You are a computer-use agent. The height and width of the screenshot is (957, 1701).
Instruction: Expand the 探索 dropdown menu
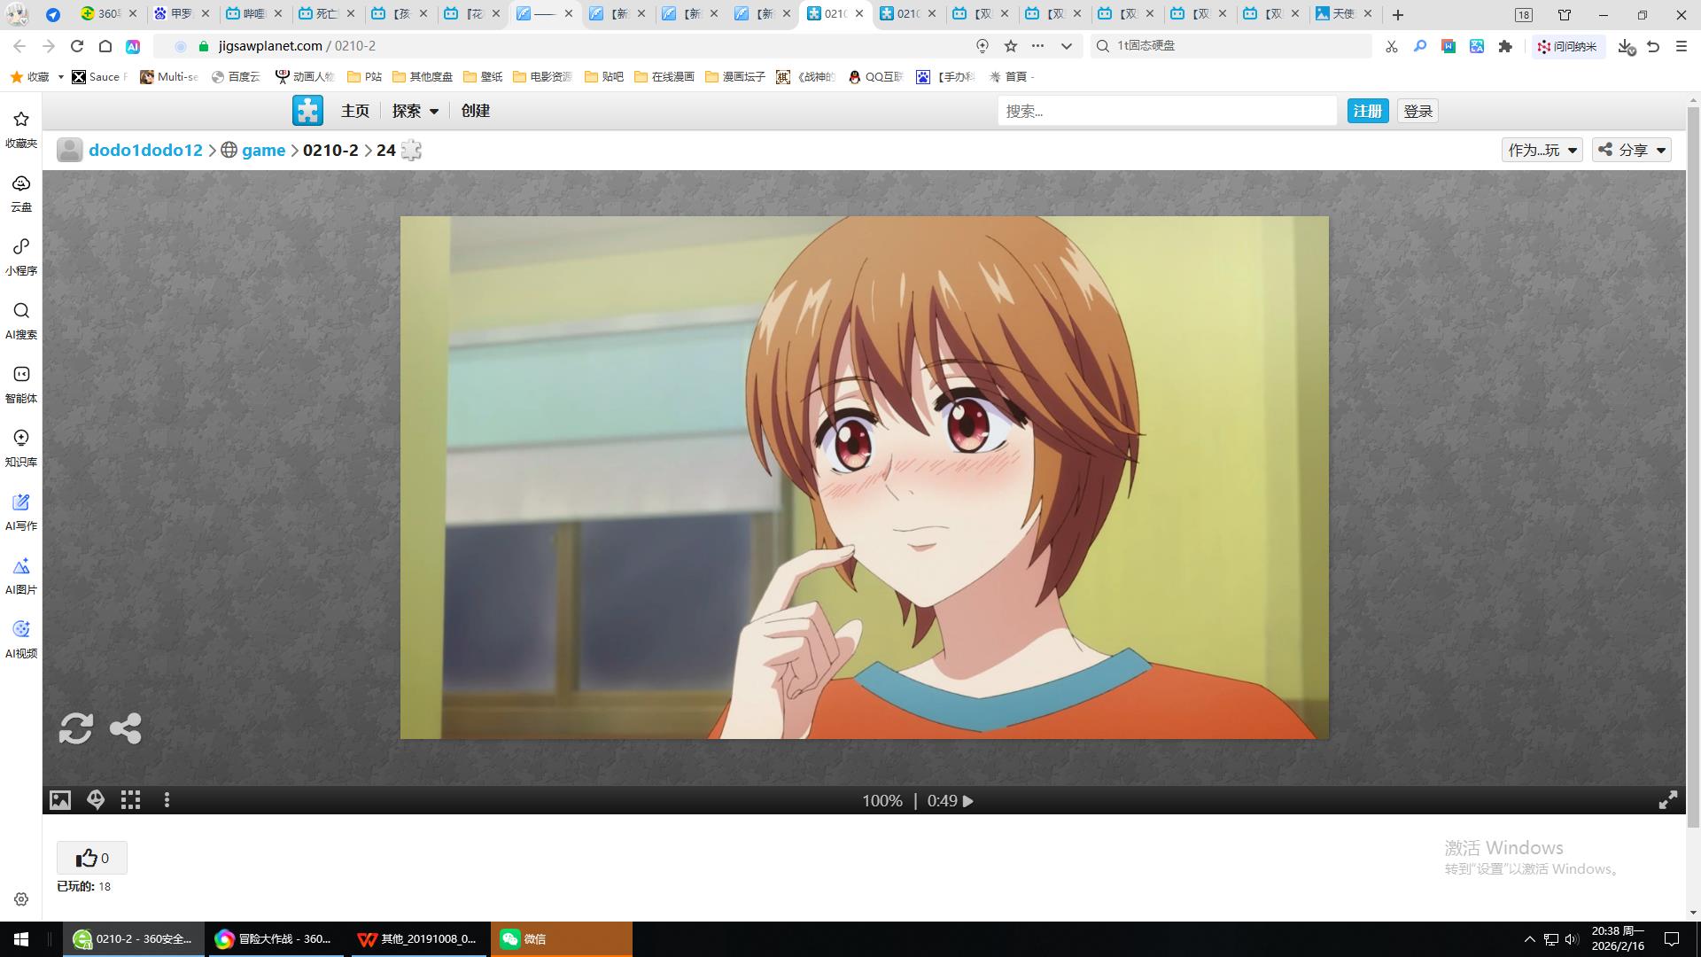click(416, 111)
